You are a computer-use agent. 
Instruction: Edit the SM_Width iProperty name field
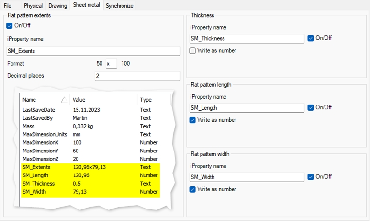[x=247, y=177]
